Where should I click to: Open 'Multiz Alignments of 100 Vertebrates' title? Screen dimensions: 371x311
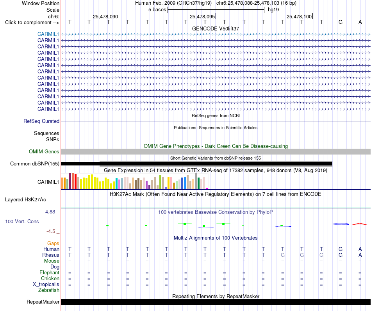pos(216,238)
